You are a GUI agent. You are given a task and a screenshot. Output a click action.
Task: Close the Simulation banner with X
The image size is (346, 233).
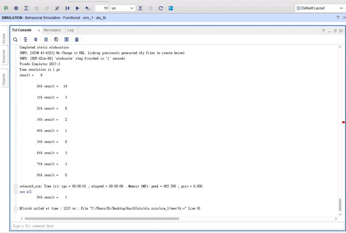(344, 18)
